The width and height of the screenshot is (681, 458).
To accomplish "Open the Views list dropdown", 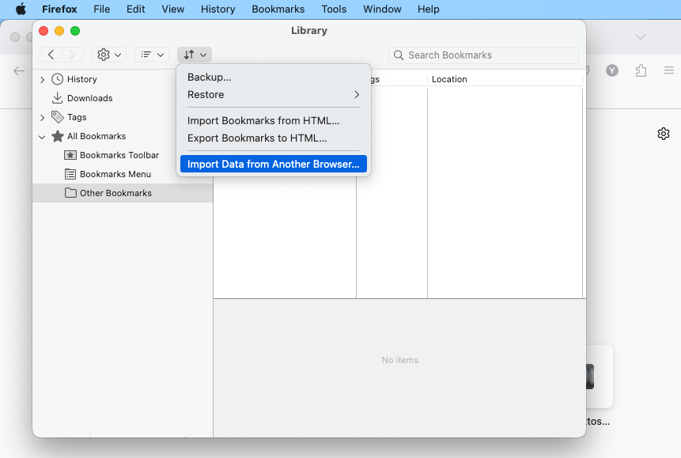I will pyautogui.click(x=151, y=55).
